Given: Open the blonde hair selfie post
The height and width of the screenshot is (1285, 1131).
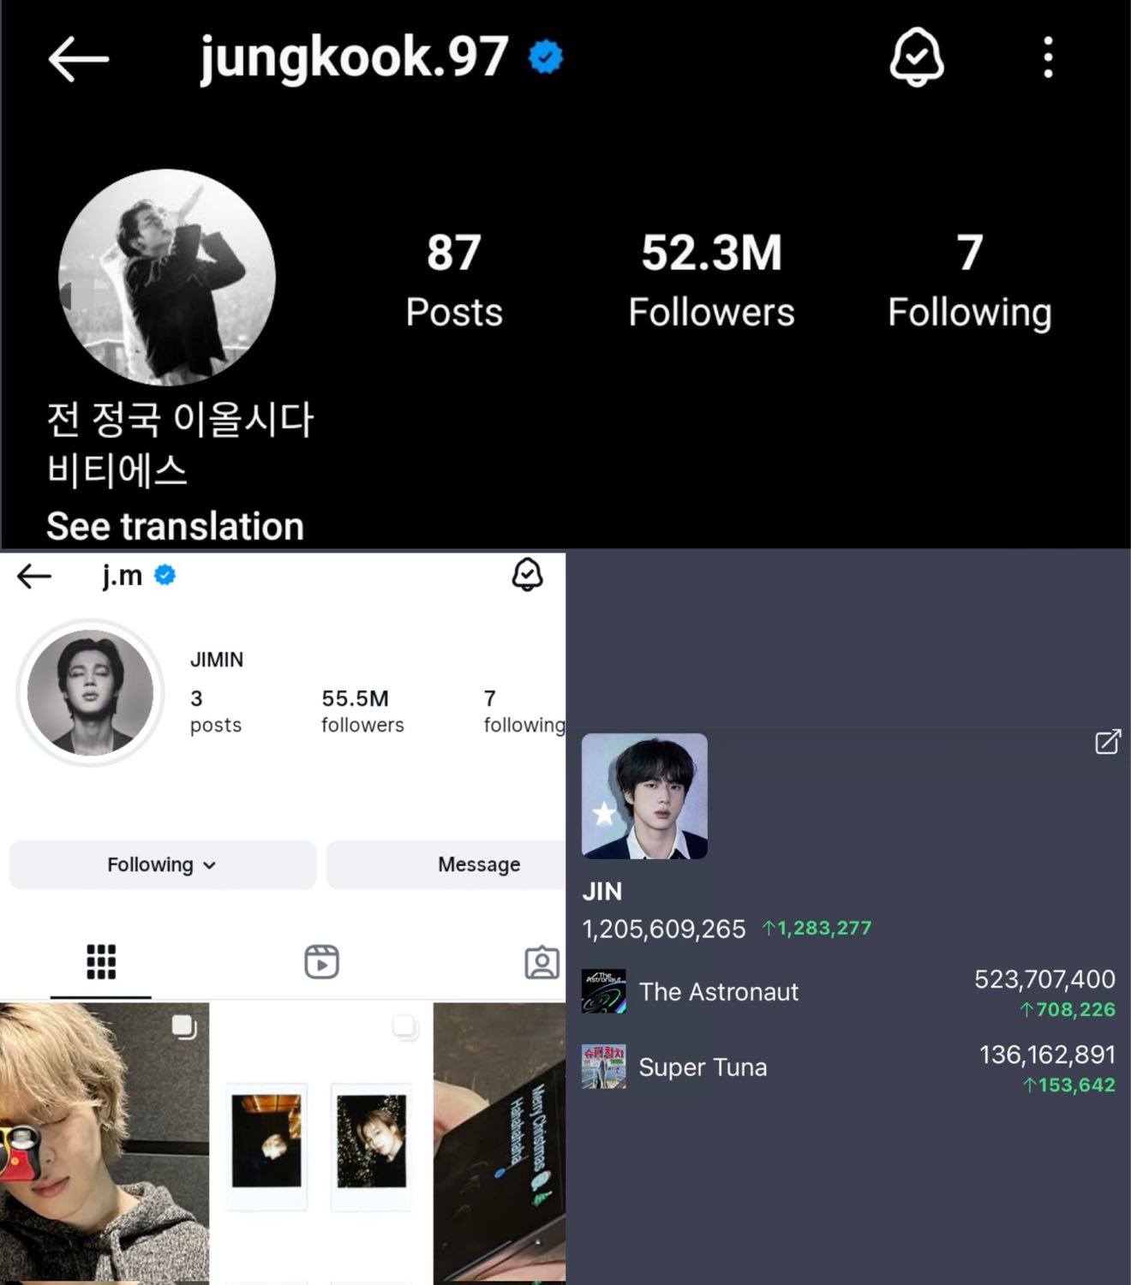Looking at the screenshot, I should [105, 1142].
